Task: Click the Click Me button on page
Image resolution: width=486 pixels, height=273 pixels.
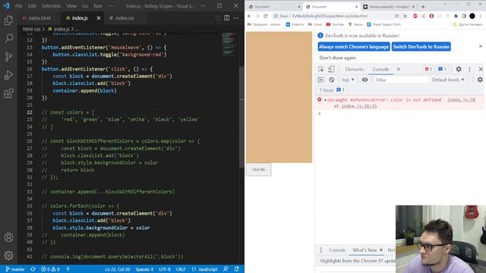Action: pyautogui.click(x=258, y=170)
